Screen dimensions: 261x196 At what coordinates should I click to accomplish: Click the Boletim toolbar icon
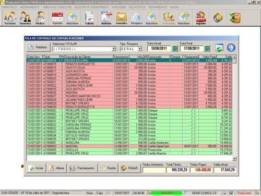tap(106, 18)
